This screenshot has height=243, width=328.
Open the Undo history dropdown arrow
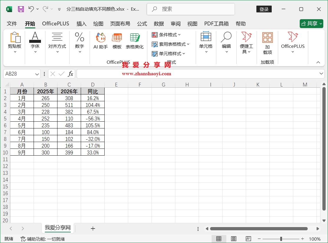(38, 9)
